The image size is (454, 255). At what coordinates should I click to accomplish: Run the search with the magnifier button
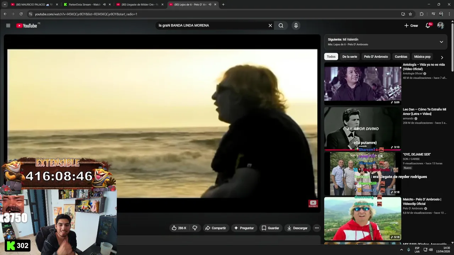coord(281,25)
